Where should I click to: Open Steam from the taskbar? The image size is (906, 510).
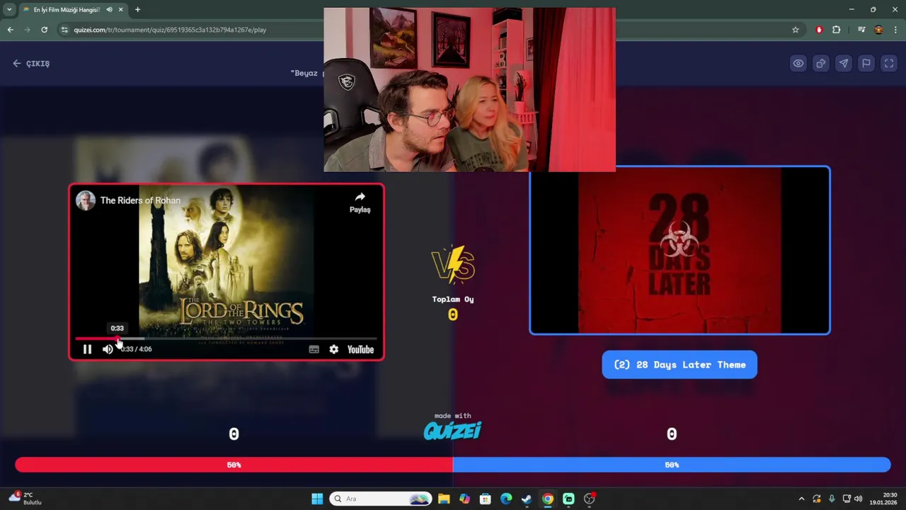click(527, 499)
